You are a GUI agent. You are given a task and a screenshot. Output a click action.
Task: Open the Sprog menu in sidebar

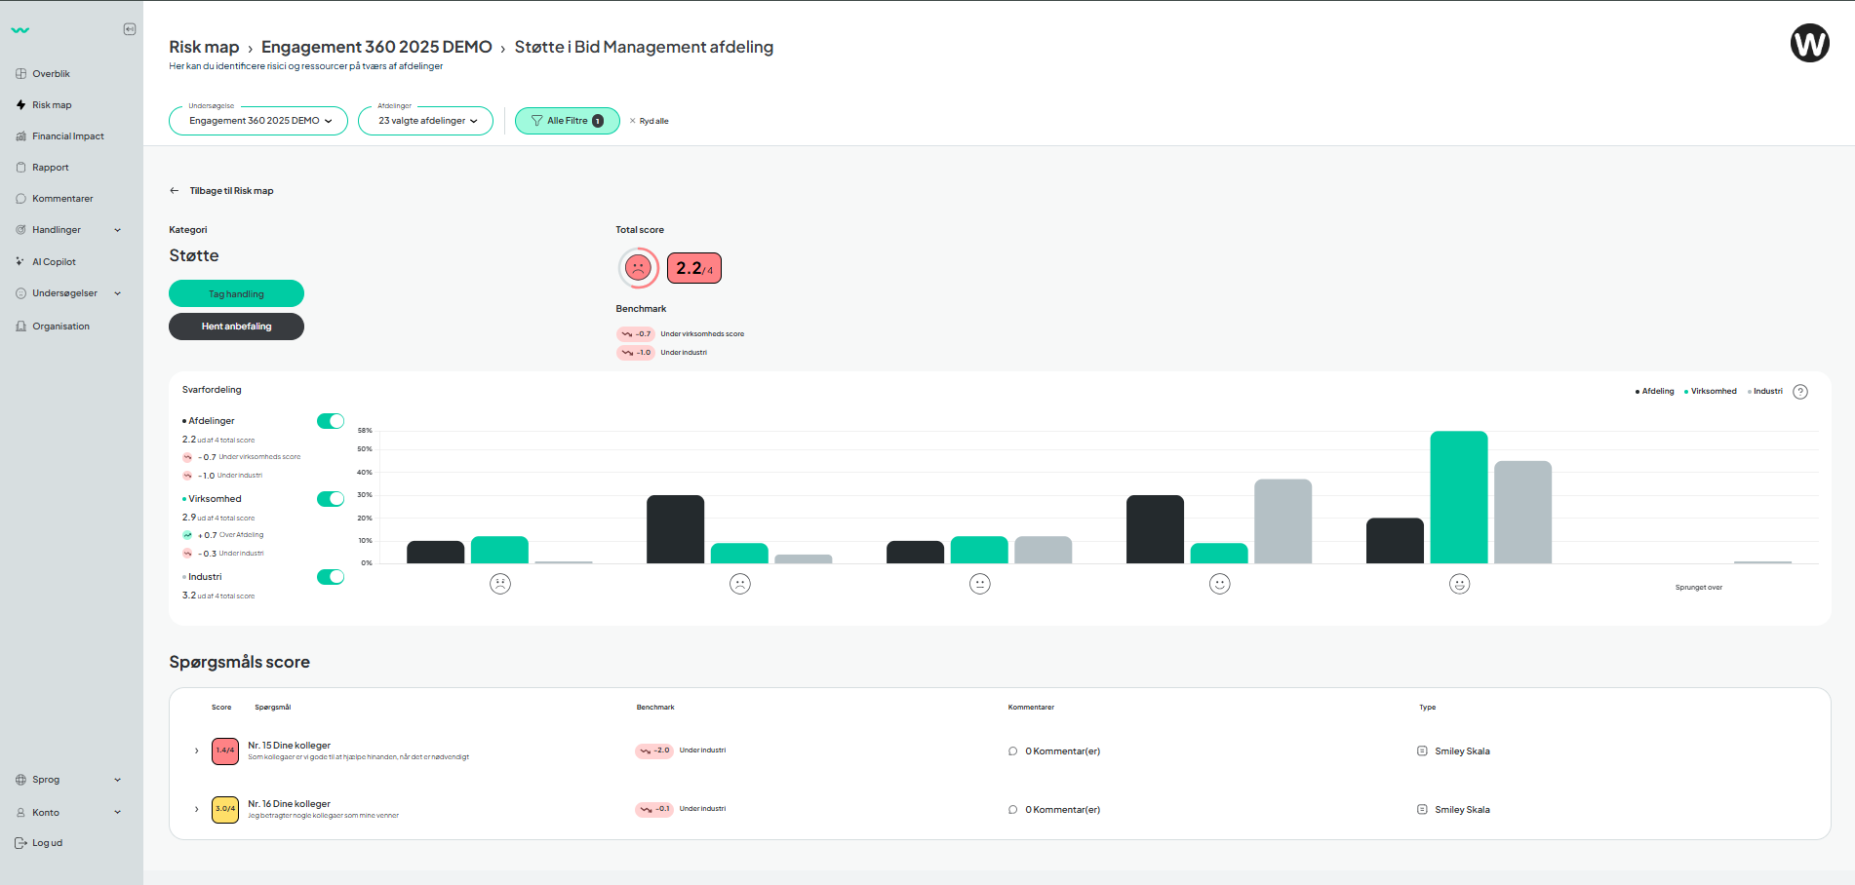pyautogui.click(x=68, y=780)
